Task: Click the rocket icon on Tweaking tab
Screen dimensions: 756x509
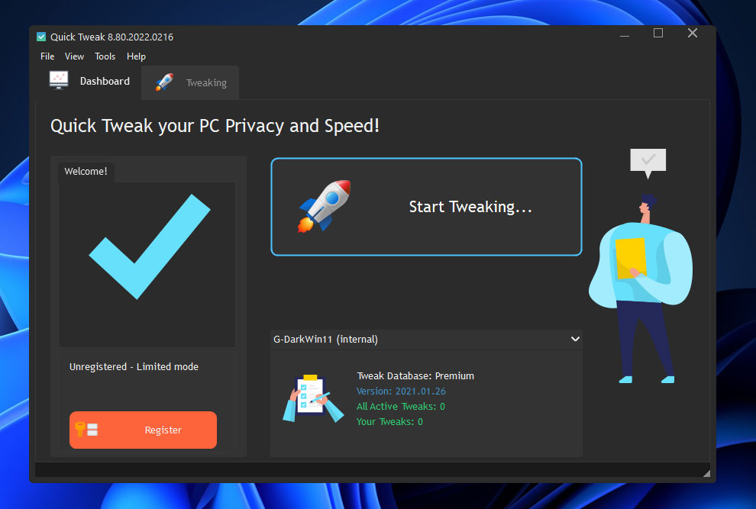Action: [x=164, y=82]
